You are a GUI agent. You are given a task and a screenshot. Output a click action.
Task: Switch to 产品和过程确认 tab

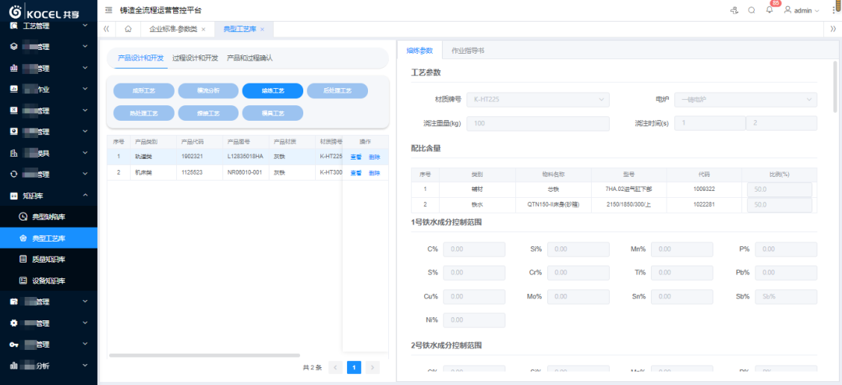coord(249,58)
